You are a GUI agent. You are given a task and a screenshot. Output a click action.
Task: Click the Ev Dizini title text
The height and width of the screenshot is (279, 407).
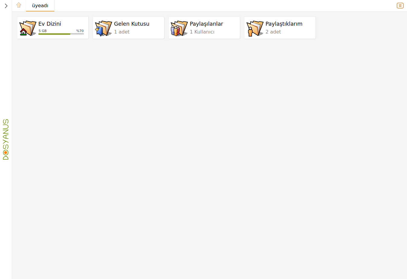[50, 24]
